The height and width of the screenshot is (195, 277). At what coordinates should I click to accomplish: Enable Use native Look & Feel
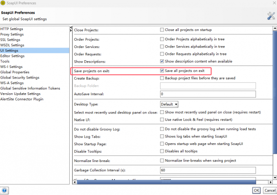click(162, 119)
